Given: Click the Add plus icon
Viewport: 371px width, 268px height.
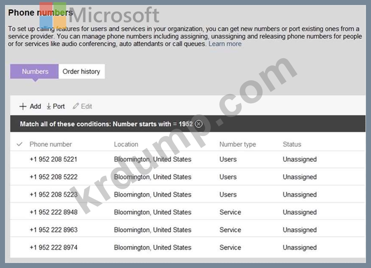Looking at the screenshot, I should 23,106.
